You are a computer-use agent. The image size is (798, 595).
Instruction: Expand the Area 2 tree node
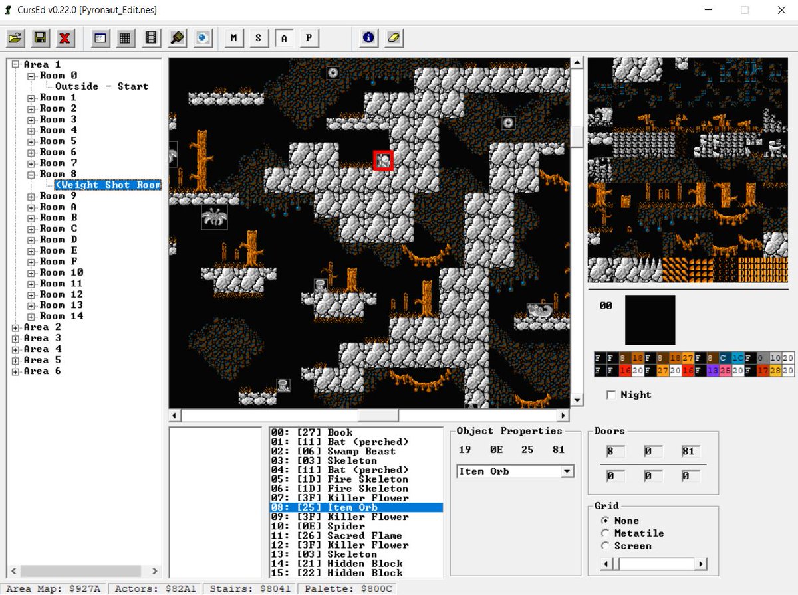pos(15,327)
